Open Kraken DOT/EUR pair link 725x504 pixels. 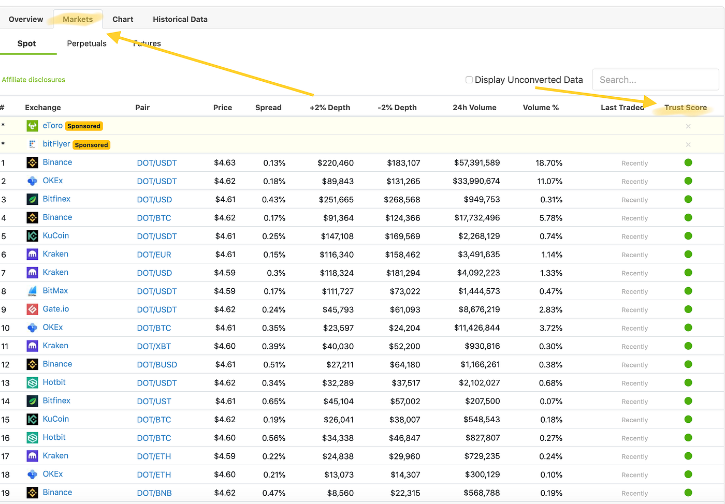pos(154,255)
